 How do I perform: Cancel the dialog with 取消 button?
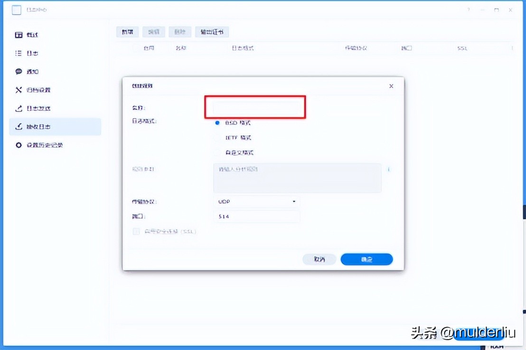pyautogui.click(x=319, y=259)
